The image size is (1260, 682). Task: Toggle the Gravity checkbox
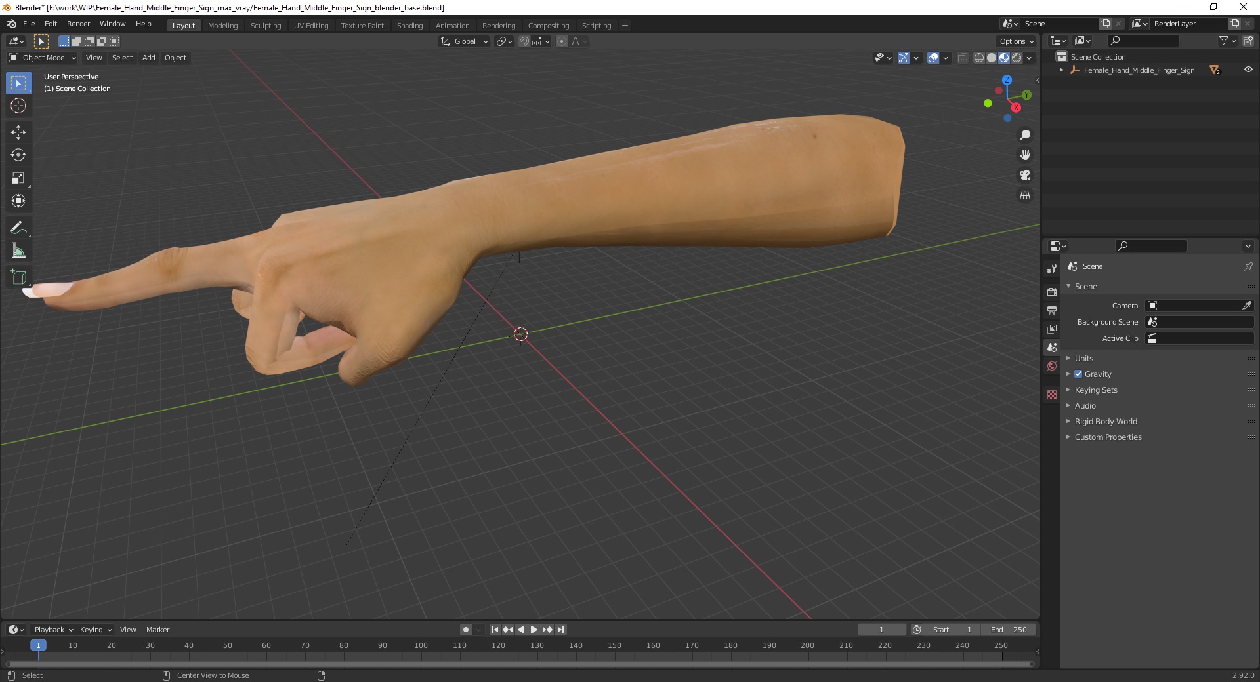point(1078,374)
